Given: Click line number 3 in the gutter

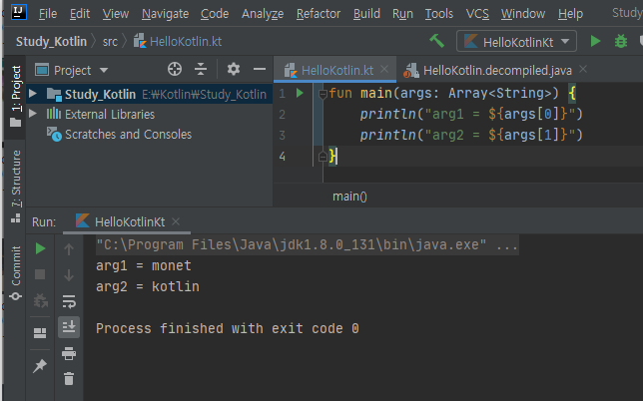Looking at the screenshot, I should 282,136.
